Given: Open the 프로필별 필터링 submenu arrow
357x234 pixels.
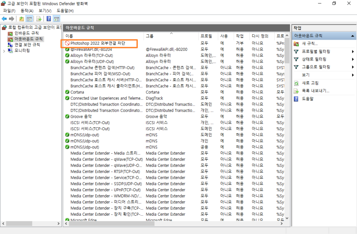Looking at the screenshot, I should tap(353, 51).
